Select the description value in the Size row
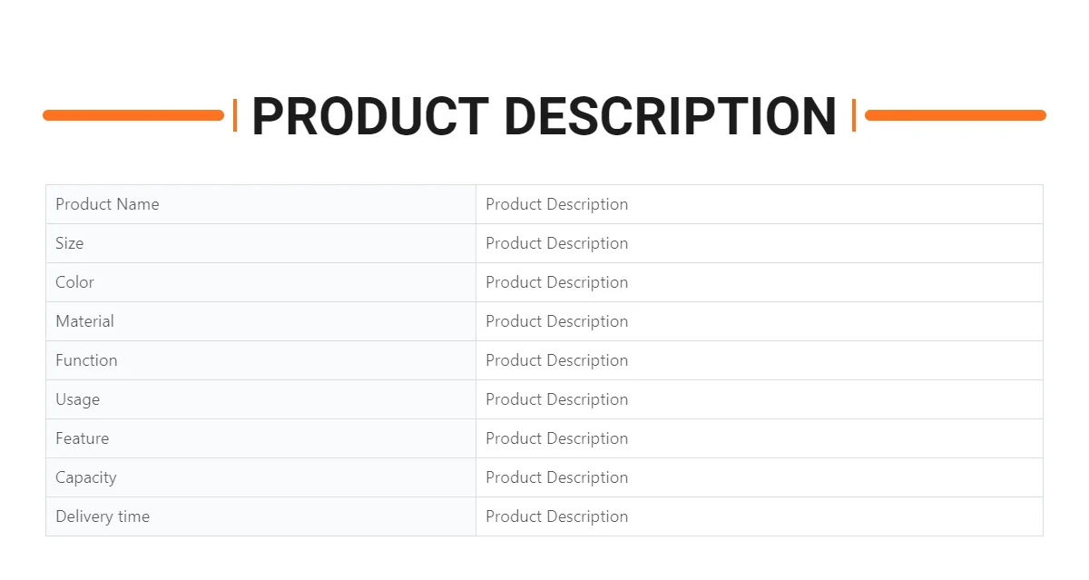The image size is (1089, 580). [x=556, y=243]
